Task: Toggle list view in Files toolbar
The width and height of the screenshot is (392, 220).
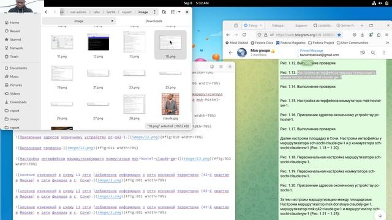Action: pyautogui.click(x=173, y=12)
